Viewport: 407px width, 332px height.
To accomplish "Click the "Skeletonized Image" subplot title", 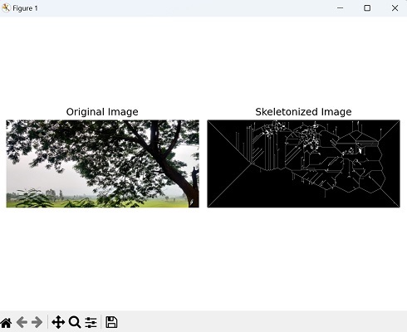I will click(x=303, y=112).
